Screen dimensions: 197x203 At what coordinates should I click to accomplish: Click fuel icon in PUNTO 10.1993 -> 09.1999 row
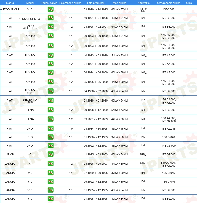[50, 55]
